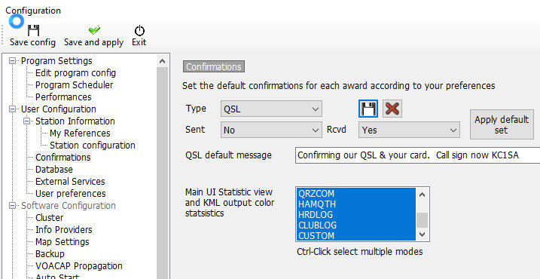Image resolution: width=540 pixels, height=279 pixels.
Task: Click the Save config floppy icon
Action: 33,30
